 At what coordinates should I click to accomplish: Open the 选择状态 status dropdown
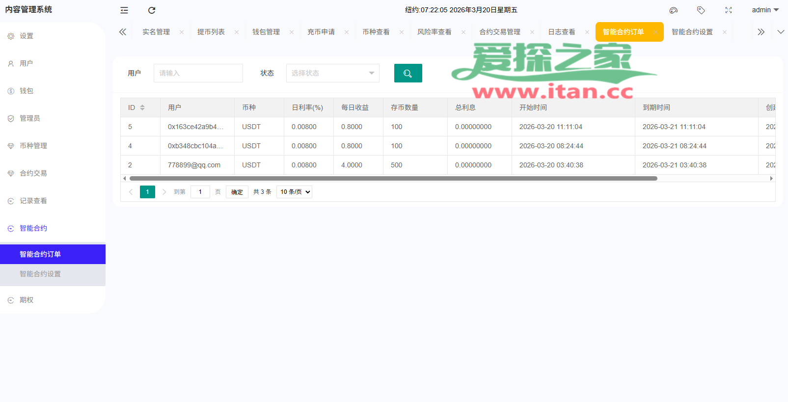(x=332, y=73)
